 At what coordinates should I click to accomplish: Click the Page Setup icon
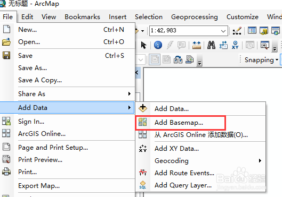point(6,147)
